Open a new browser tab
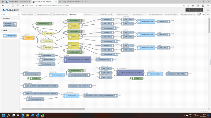This screenshot has width=211, height=118. [86, 2]
